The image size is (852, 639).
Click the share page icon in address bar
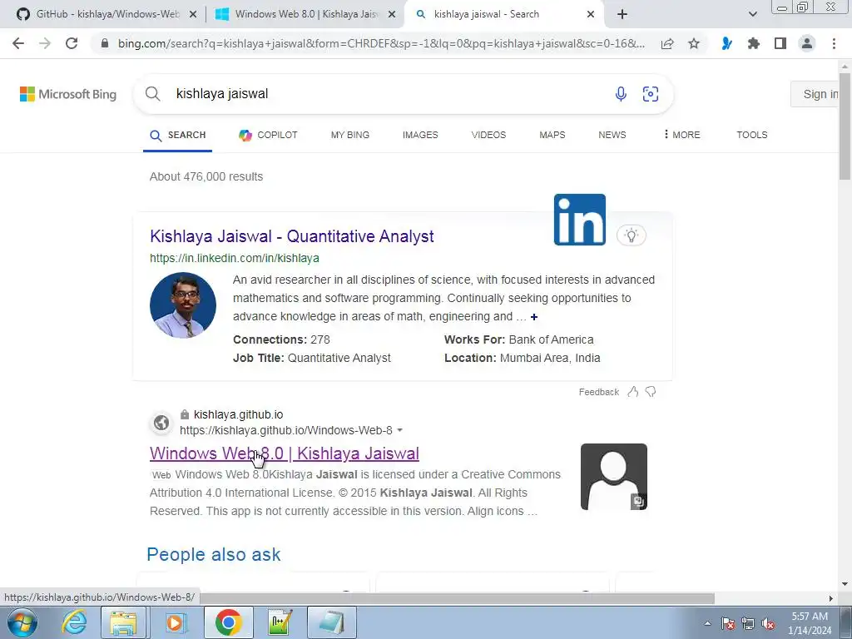pos(667,43)
